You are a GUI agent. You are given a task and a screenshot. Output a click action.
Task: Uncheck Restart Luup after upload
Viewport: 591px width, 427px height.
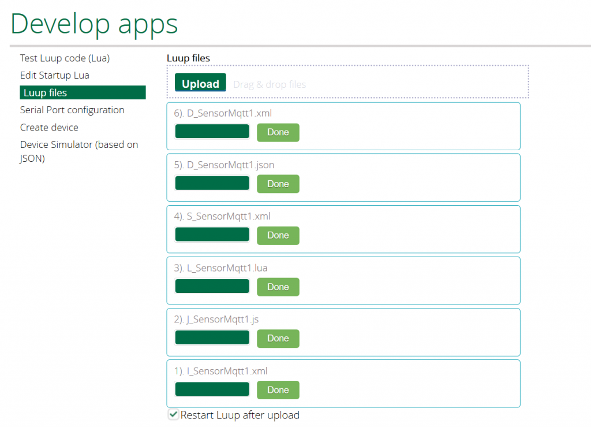pyautogui.click(x=173, y=414)
